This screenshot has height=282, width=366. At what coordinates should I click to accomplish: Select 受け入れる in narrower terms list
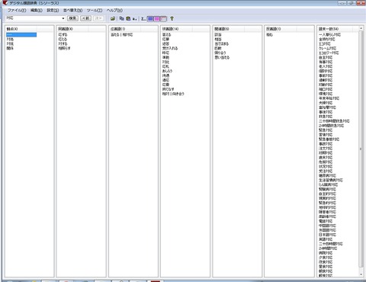170,48
